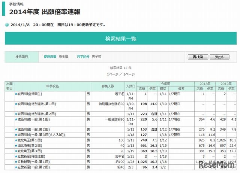
Task: Click the star icon beside 城北埼玉(第１回)
Action: pos(16,140)
